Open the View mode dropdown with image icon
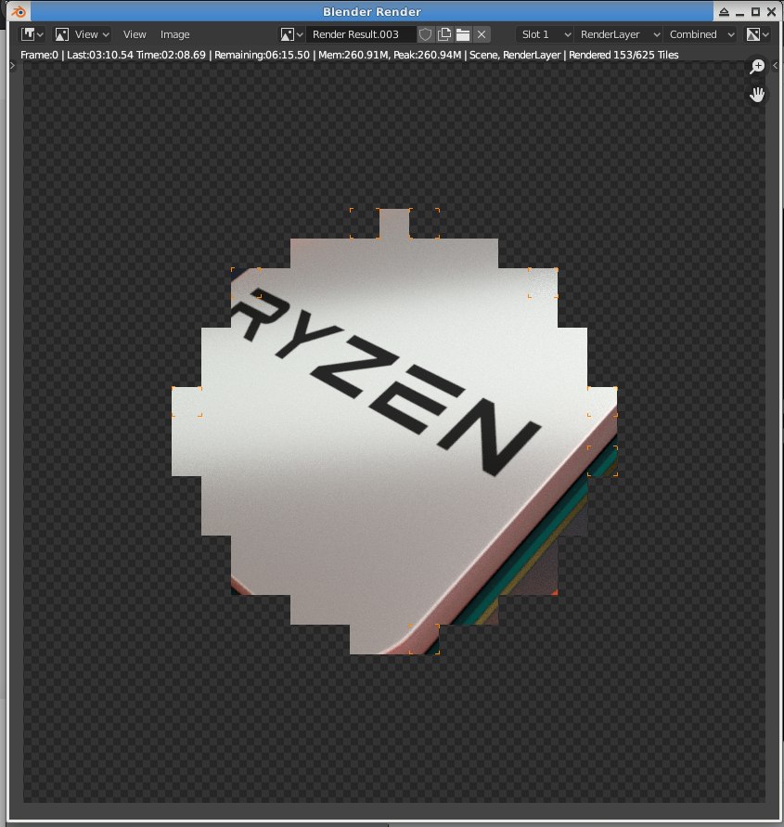The height and width of the screenshot is (827, 784). pos(83,35)
